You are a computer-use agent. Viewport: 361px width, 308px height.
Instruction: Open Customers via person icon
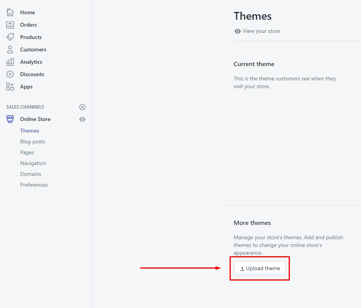[10, 49]
